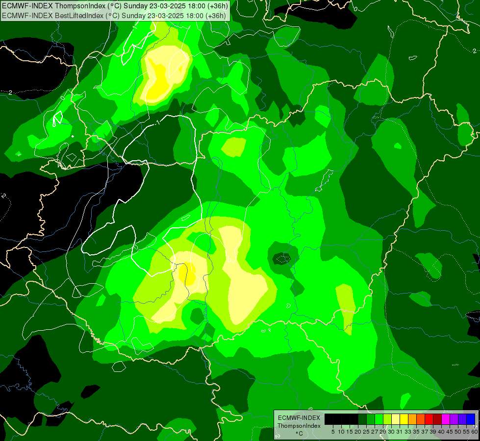Click the legend tick label 30

(x=391, y=432)
